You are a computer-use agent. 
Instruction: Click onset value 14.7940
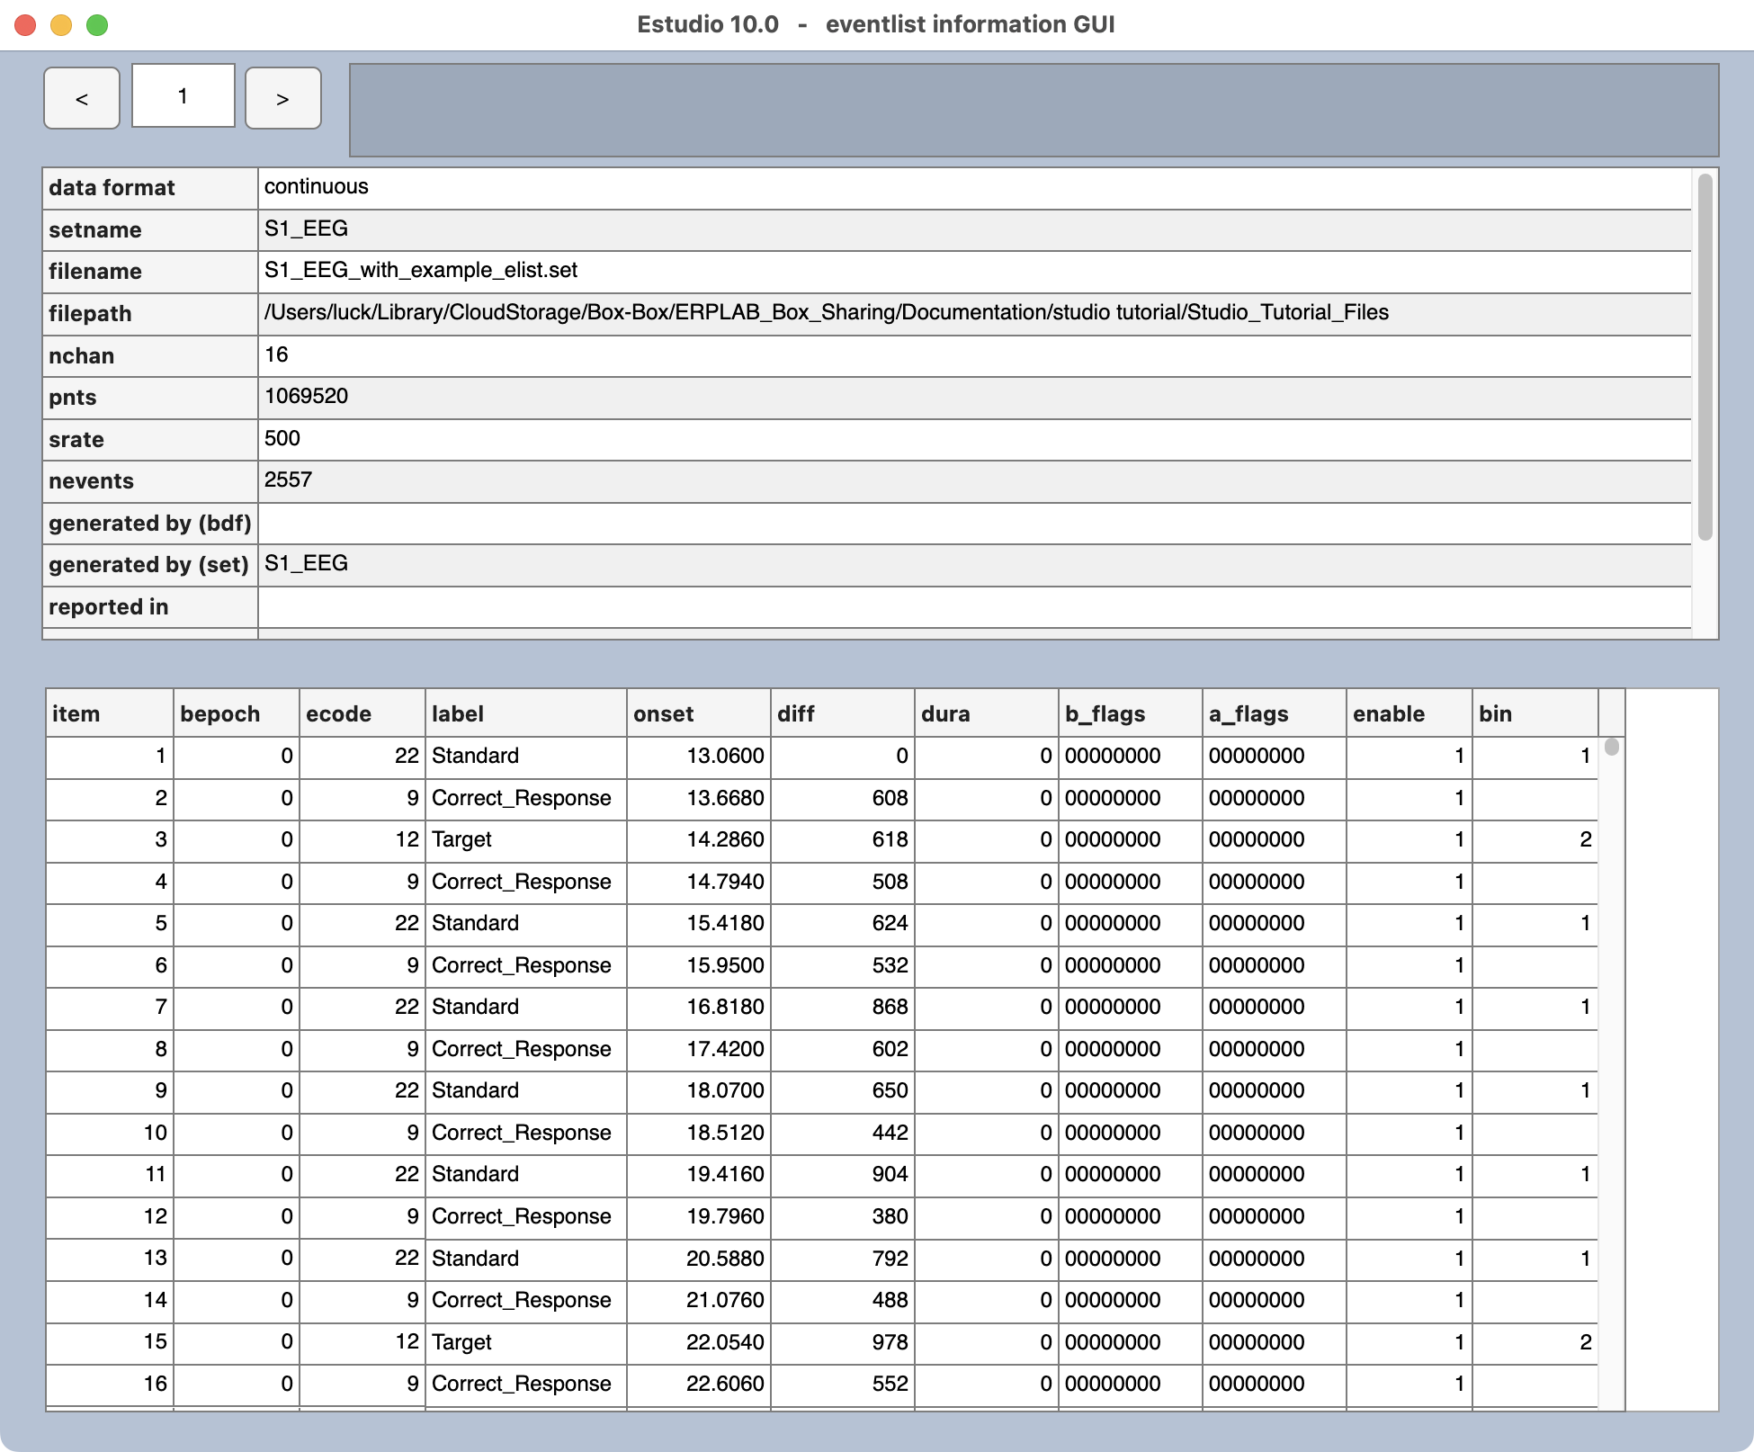pos(725,882)
